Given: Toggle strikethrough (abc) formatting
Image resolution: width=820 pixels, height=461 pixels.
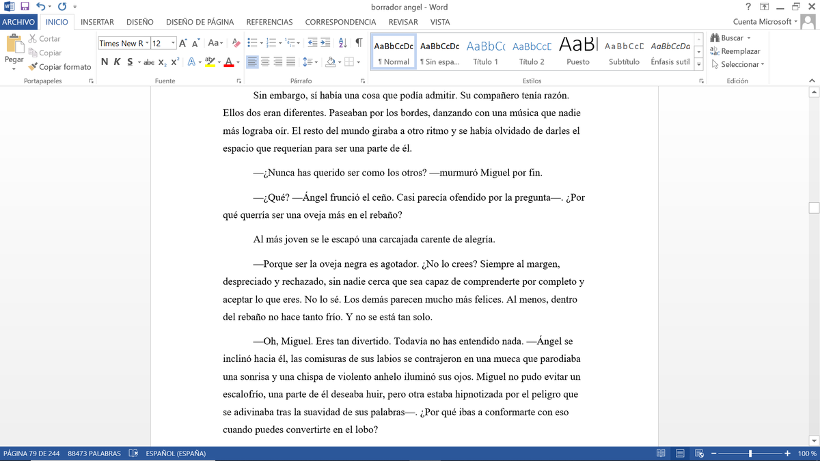Looking at the screenshot, I should [x=148, y=61].
